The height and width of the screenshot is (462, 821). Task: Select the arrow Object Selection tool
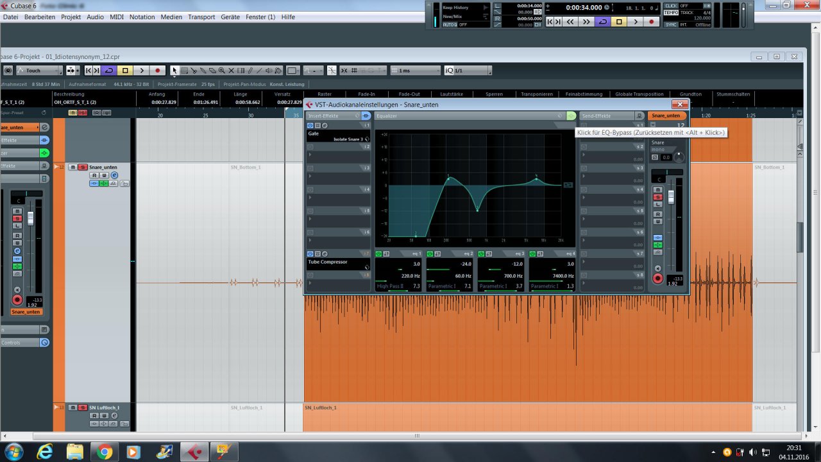[x=174, y=71]
